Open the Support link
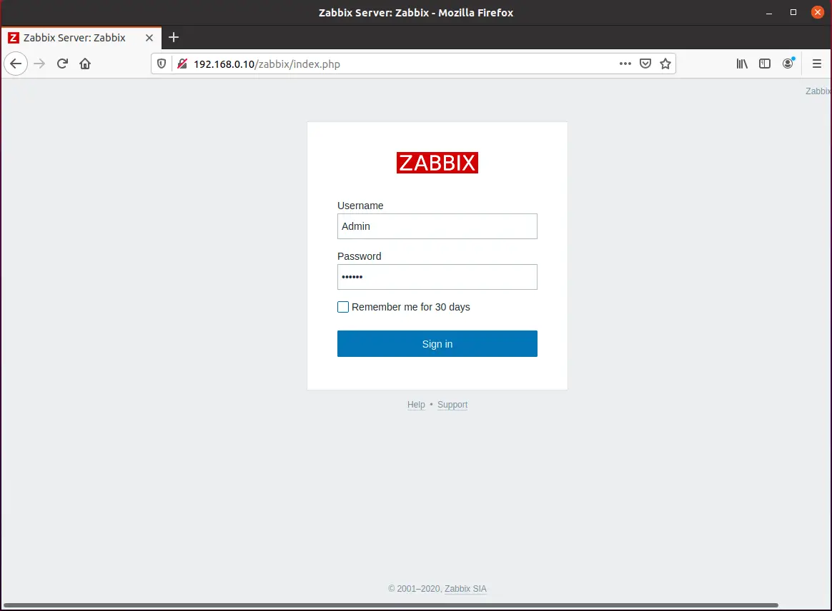Screen dimensions: 832x611 (x=452, y=405)
